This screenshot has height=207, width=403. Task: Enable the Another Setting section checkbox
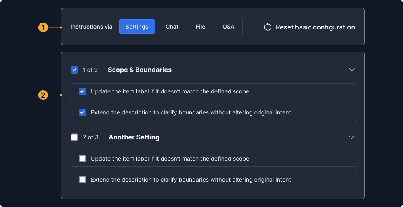[x=74, y=137]
